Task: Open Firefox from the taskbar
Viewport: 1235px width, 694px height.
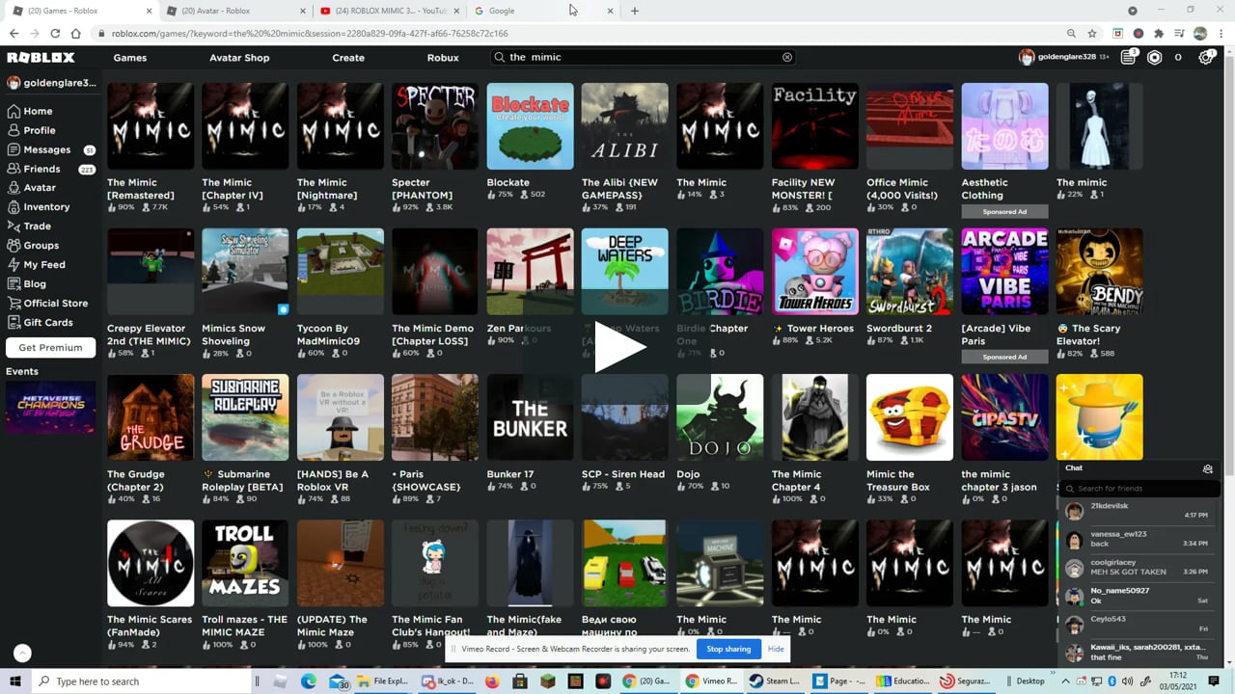Action: (491, 681)
